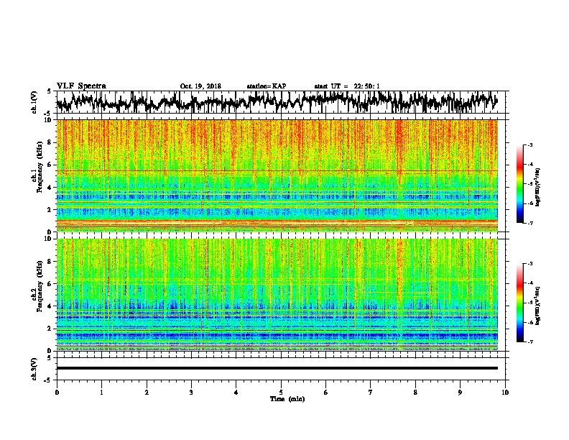Click time axis tick label "5"
This screenshot has height=440, width=569.
point(281,393)
